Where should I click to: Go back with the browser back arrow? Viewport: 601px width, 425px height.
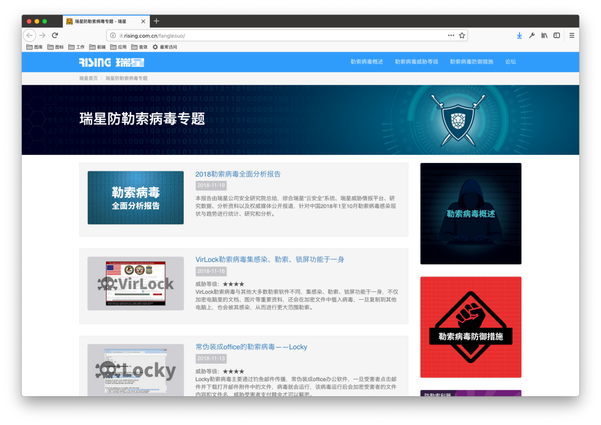pyautogui.click(x=29, y=35)
